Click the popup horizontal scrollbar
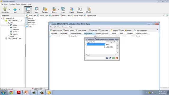 pyautogui.click(x=101, y=55)
